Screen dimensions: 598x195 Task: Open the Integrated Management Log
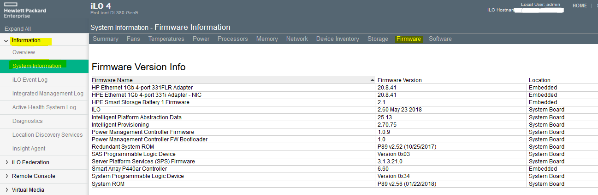(48, 94)
